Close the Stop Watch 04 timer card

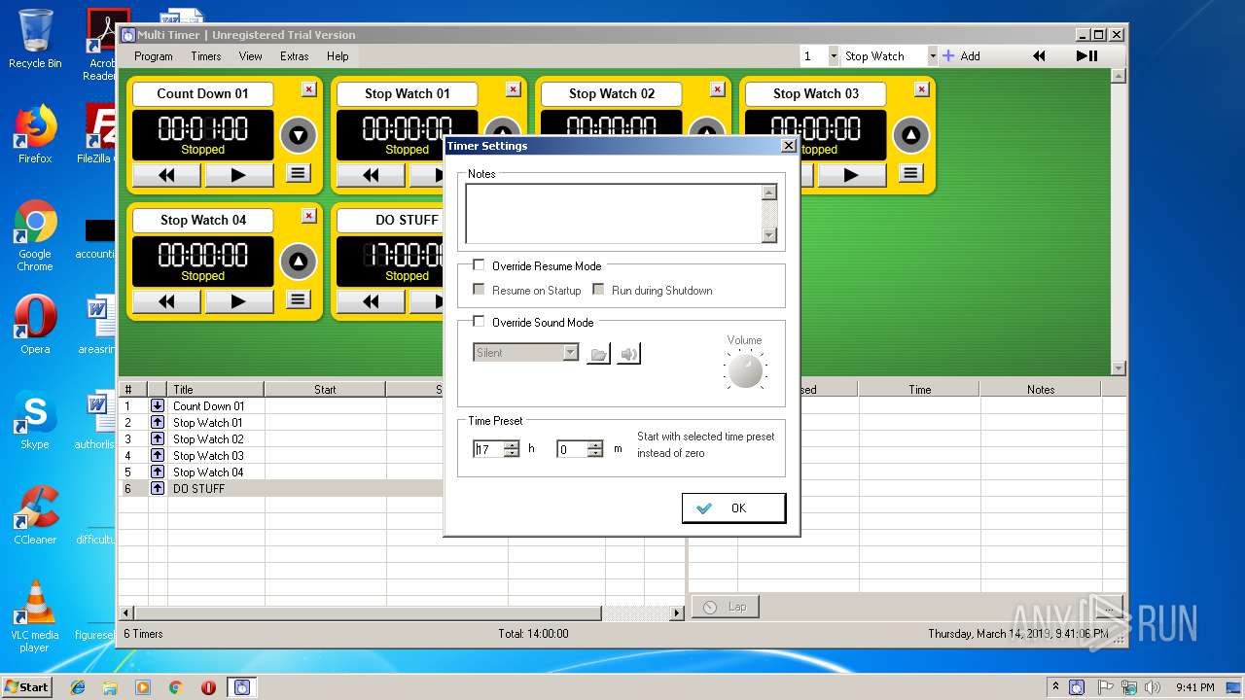pyautogui.click(x=308, y=216)
